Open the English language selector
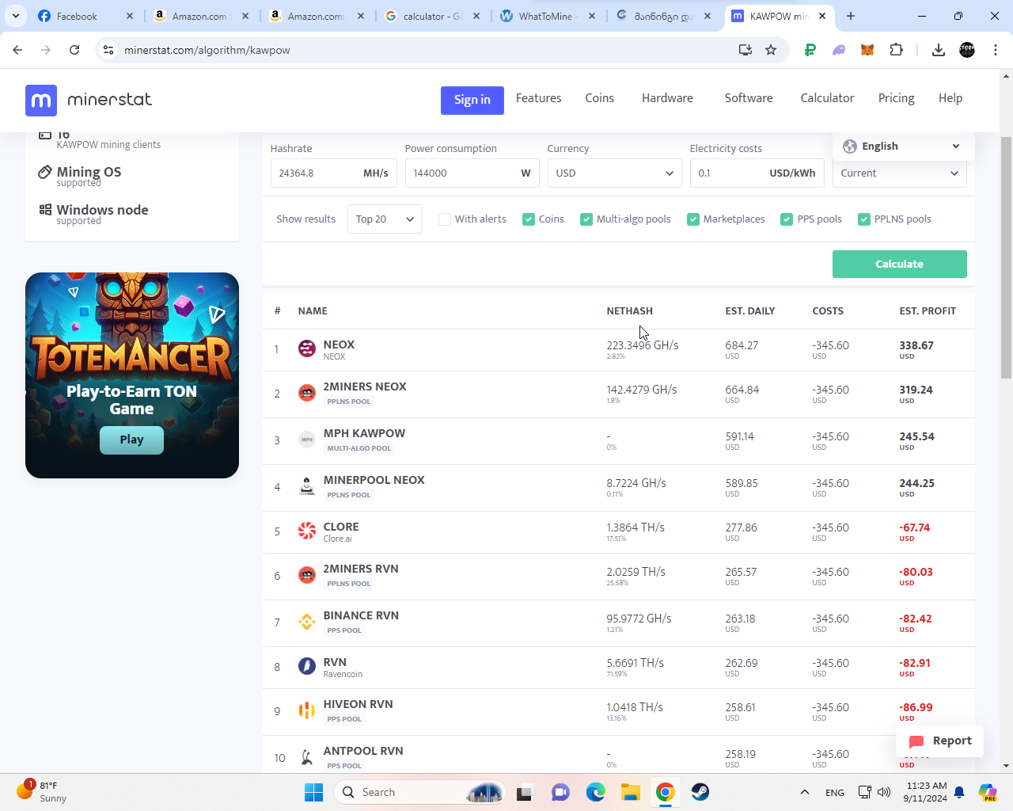This screenshot has width=1013, height=811. pyautogui.click(x=902, y=147)
